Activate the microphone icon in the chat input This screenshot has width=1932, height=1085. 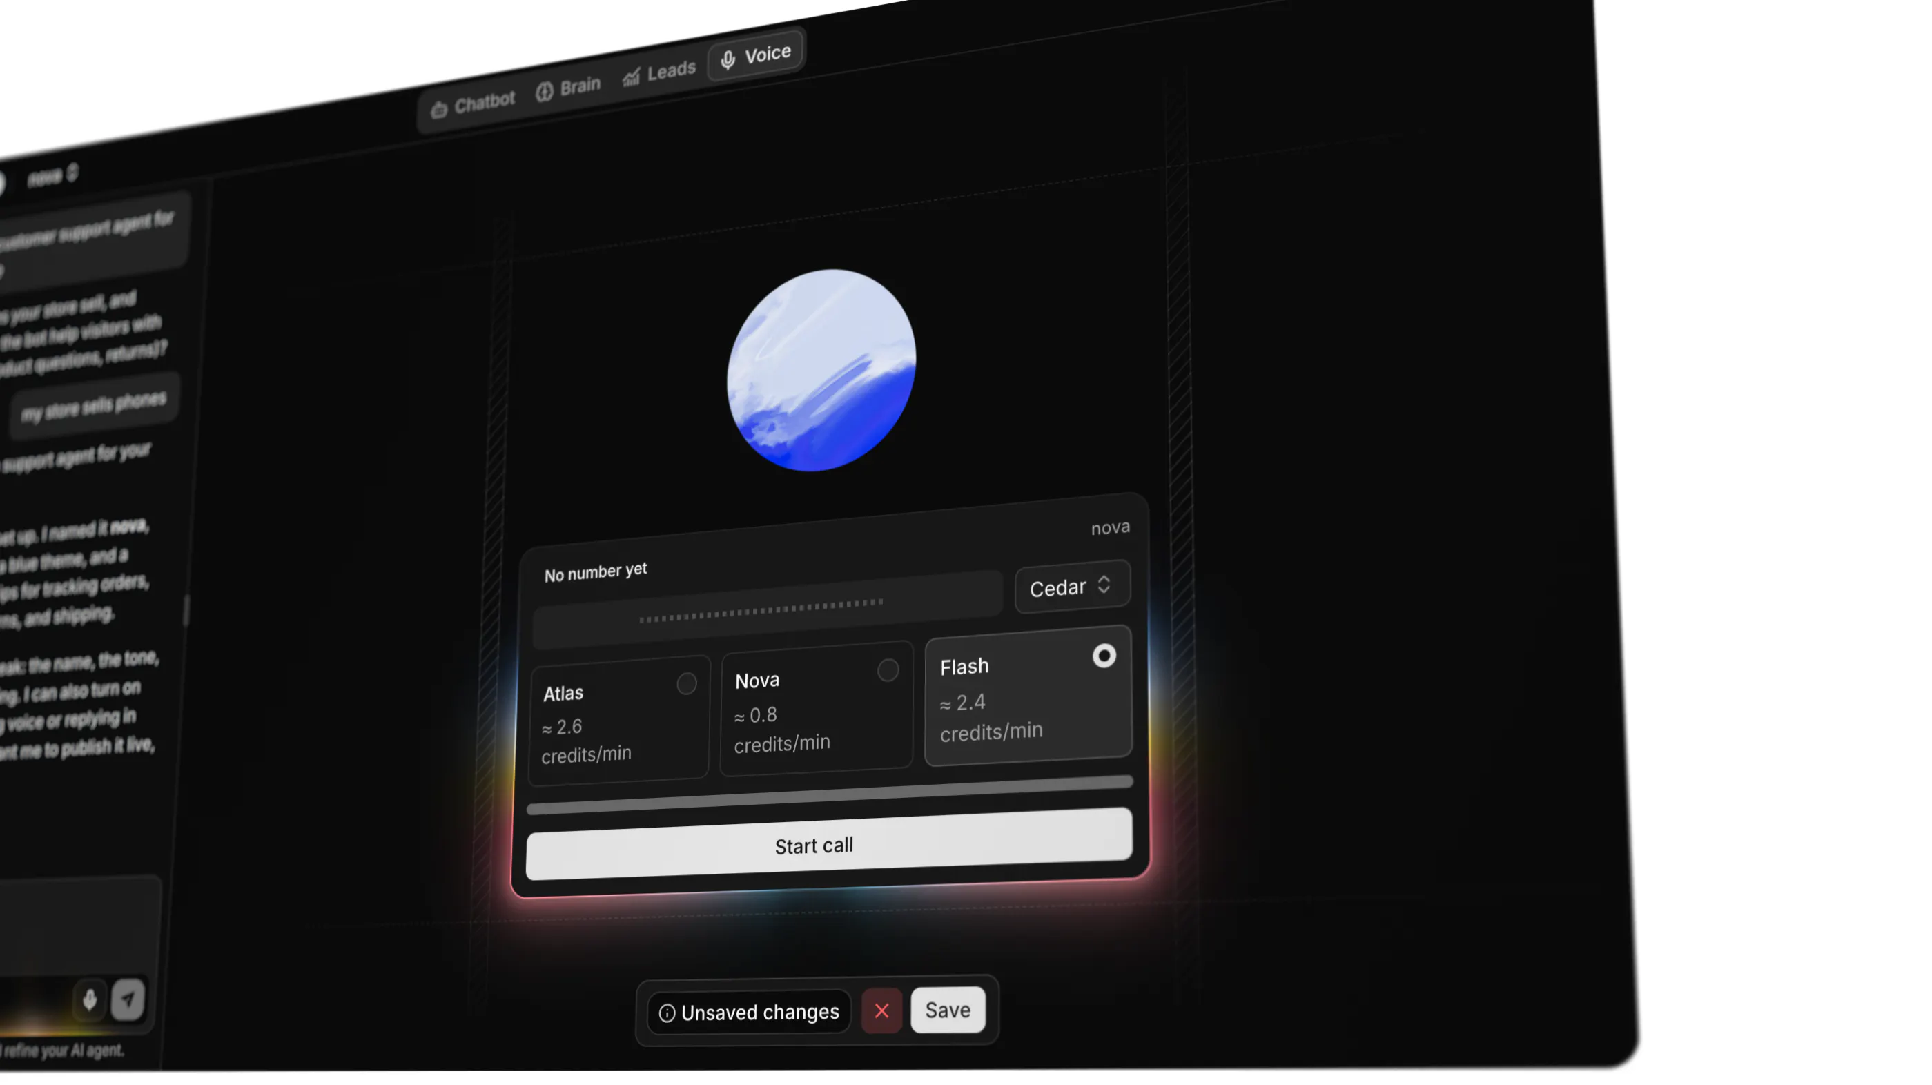90,999
